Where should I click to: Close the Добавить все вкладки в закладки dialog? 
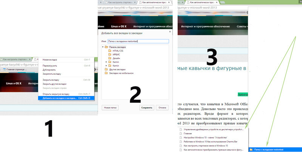click(x=170, y=32)
